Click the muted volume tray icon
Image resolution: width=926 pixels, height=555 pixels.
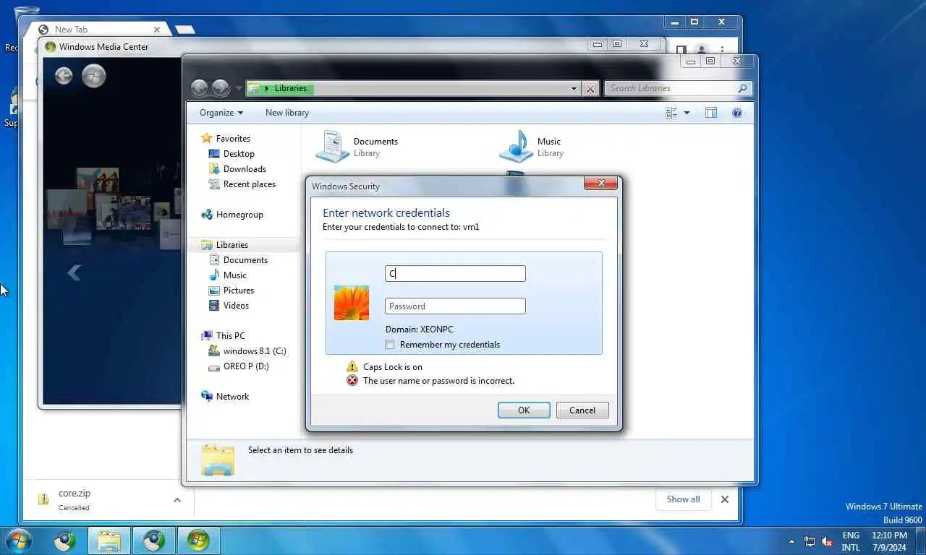(x=828, y=541)
